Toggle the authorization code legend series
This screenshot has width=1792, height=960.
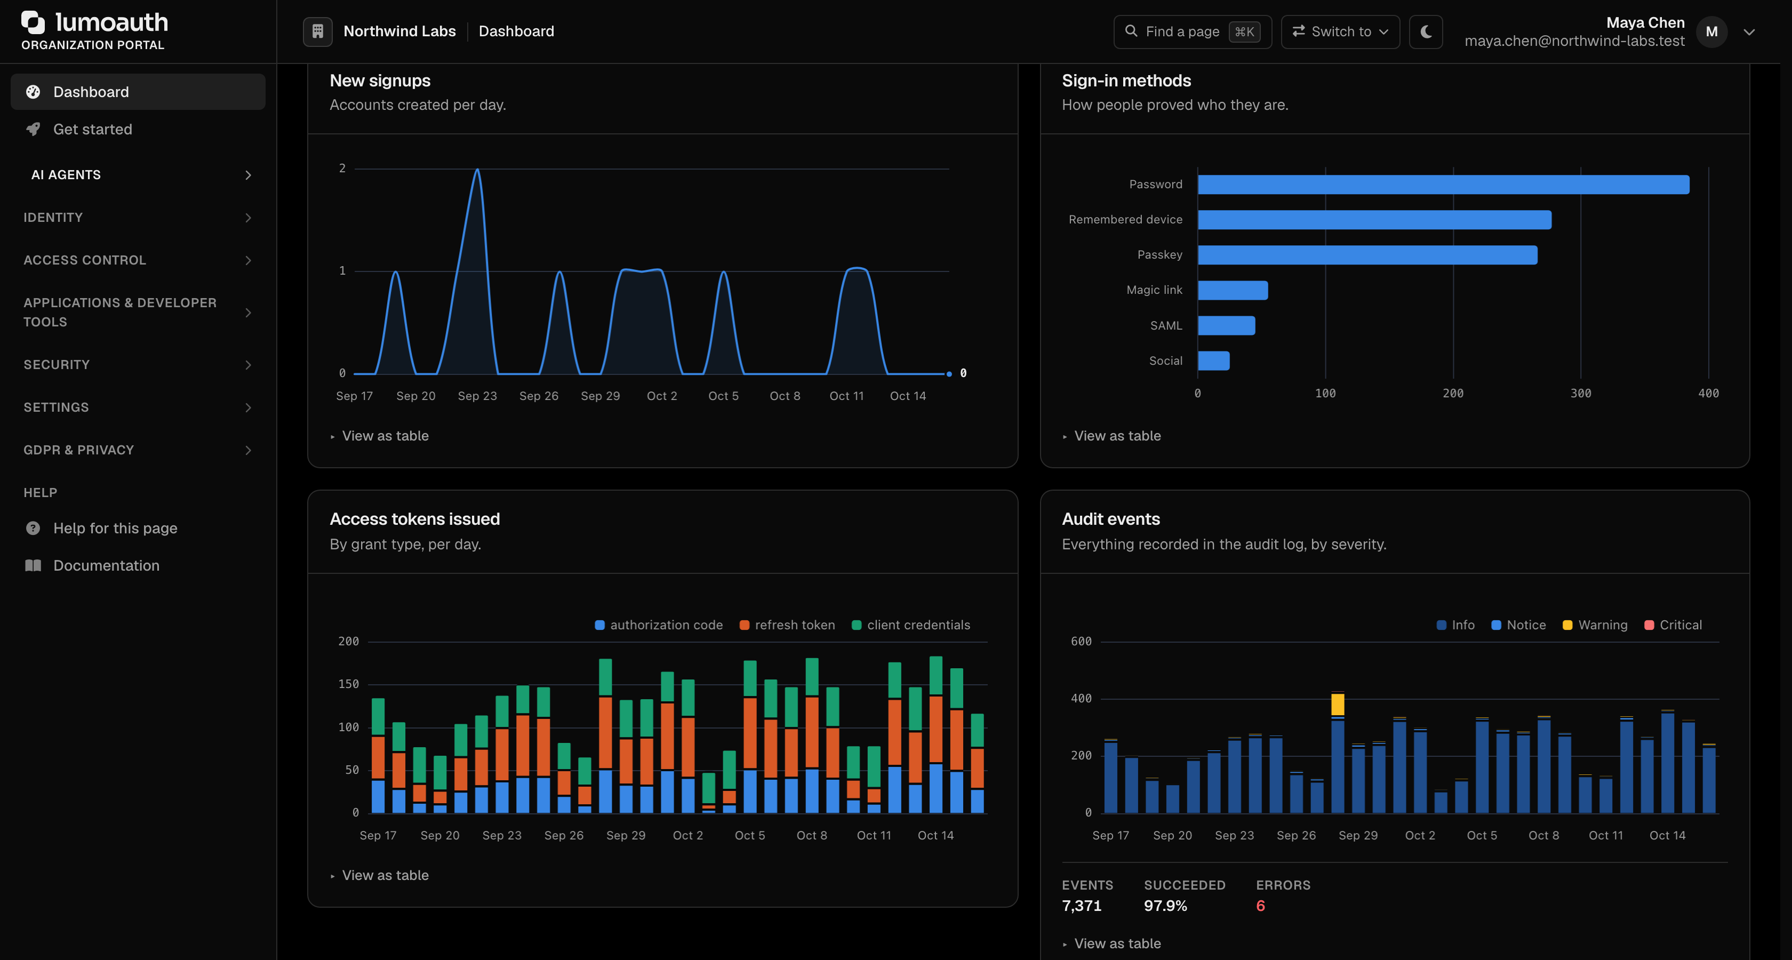pyautogui.click(x=659, y=625)
